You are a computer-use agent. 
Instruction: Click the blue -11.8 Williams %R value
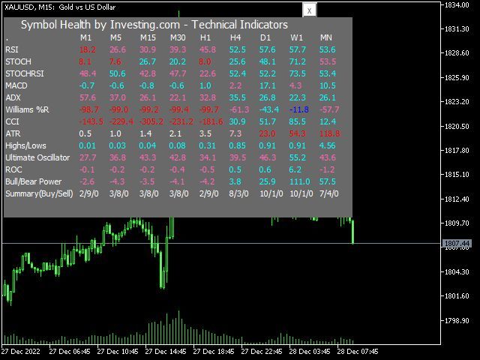pyautogui.click(x=299, y=109)
